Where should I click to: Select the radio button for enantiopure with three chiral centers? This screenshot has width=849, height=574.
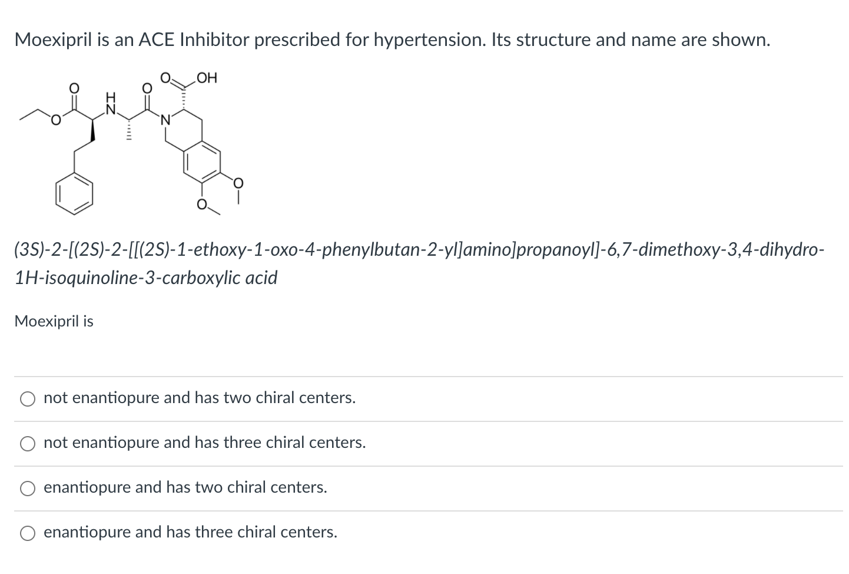click(28, 533)
